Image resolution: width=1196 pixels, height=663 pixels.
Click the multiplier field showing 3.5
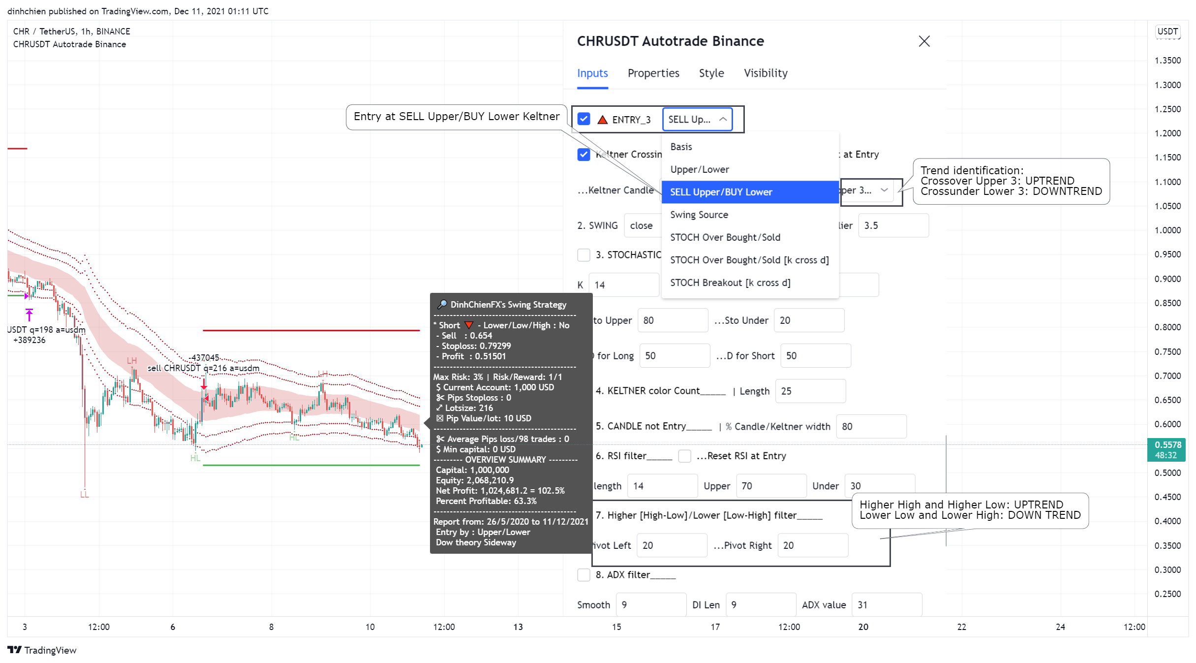click(x=893, y=225)
